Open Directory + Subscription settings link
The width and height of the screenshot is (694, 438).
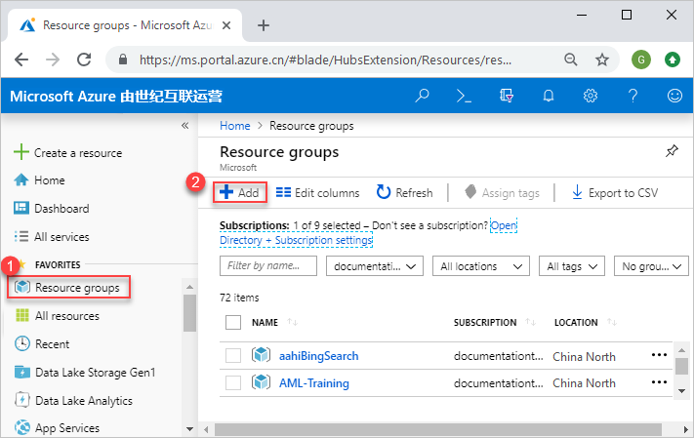[296, 240]
